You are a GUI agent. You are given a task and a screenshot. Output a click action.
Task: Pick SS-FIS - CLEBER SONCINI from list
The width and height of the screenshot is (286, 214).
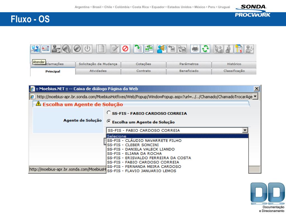[x=177, y=145]
